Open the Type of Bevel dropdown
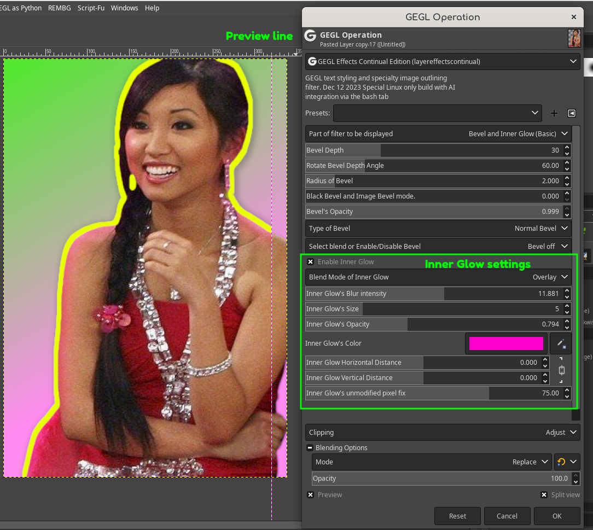The image size is (593, 530). [x=438, y=228]
